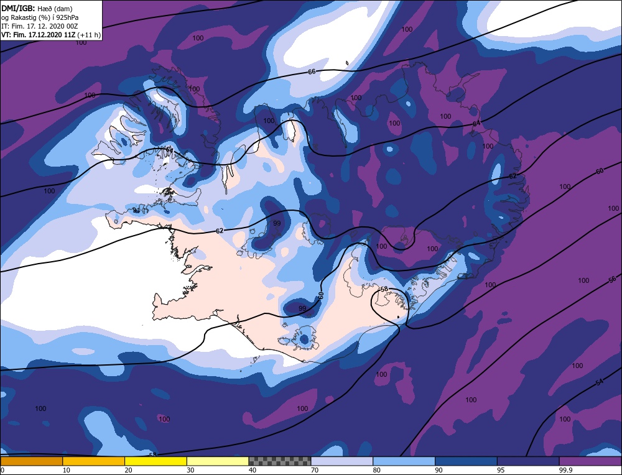Select the pale yellow 30–40 legend swatch
The width and height of the screenshot is (622, 475).
click(218, 461)
